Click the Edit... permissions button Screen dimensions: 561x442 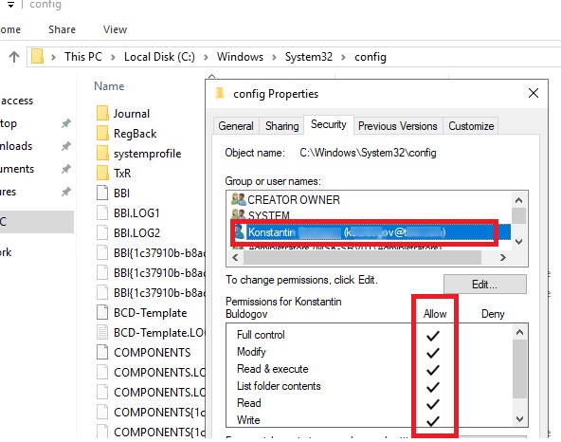click(485, 284)
